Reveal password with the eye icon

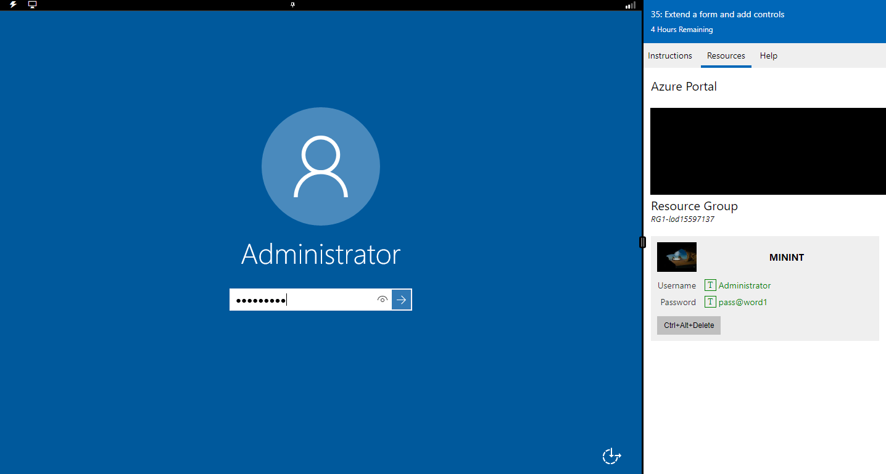383,300
